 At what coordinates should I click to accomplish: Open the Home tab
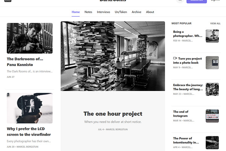coord(76,12)
